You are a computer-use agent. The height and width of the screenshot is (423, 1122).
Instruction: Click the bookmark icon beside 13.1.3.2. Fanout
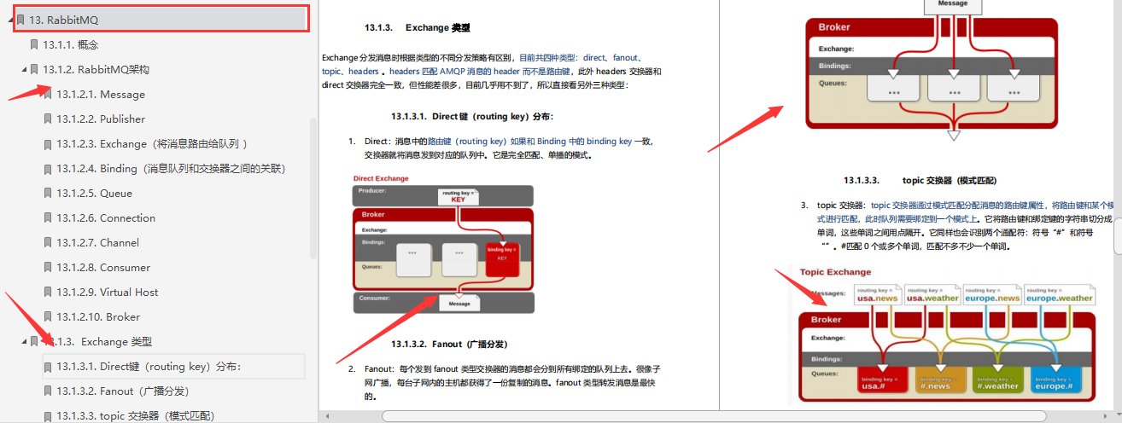click(x=48, y=391)
